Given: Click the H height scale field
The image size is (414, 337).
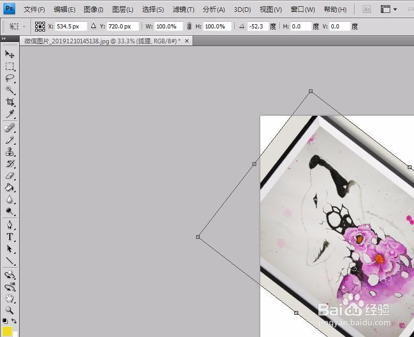Looking at the screenshot, I should [217, 26].
